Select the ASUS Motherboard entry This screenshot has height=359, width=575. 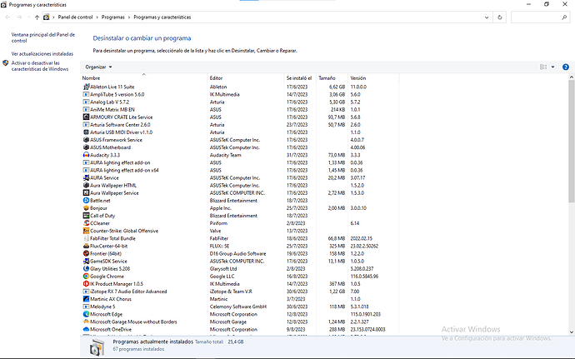[x=239, y=147]
